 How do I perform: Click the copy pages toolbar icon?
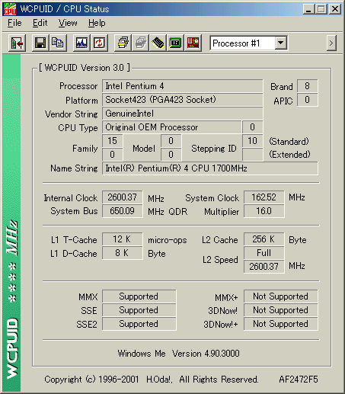click(x=58, y=43)
